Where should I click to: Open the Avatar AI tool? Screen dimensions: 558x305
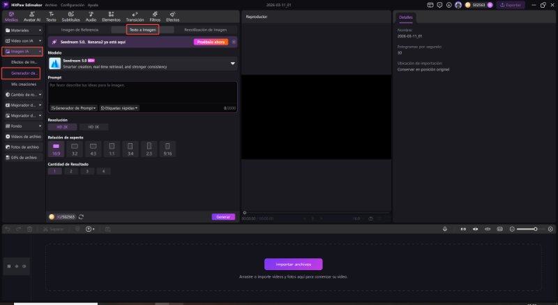(31, 16)
